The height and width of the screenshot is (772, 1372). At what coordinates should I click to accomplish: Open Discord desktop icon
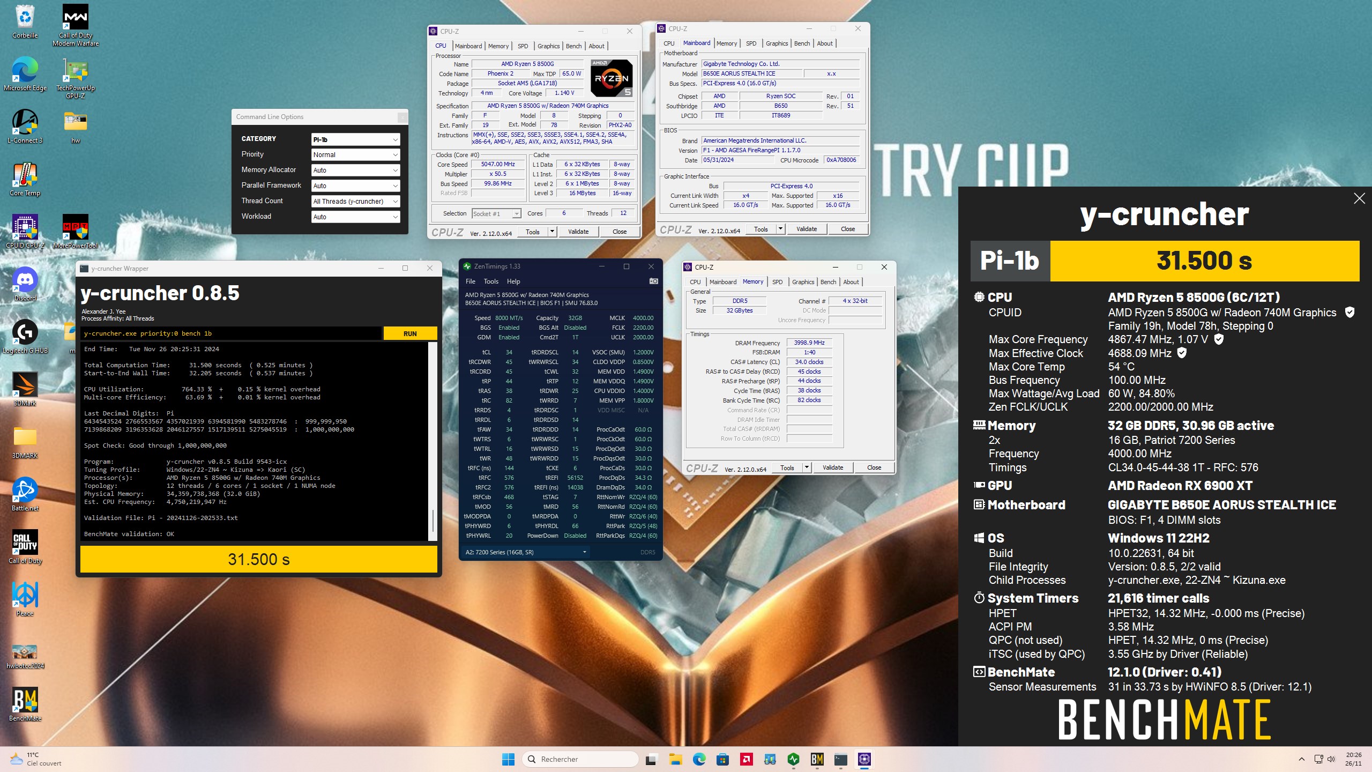pyautogui.click(x=25, y=285)
